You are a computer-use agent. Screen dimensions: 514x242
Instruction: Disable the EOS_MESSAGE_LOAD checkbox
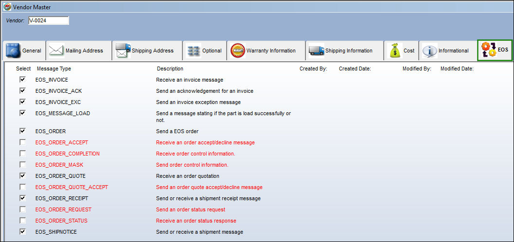tap(23, 113)
